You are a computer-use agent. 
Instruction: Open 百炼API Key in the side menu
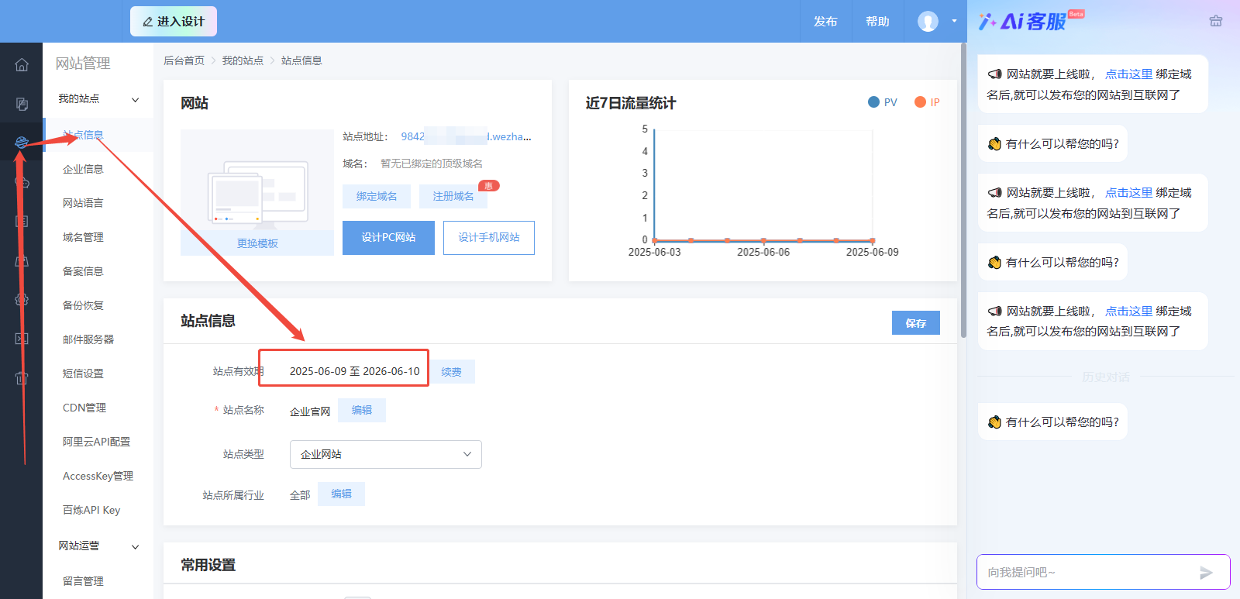(91, 510)
